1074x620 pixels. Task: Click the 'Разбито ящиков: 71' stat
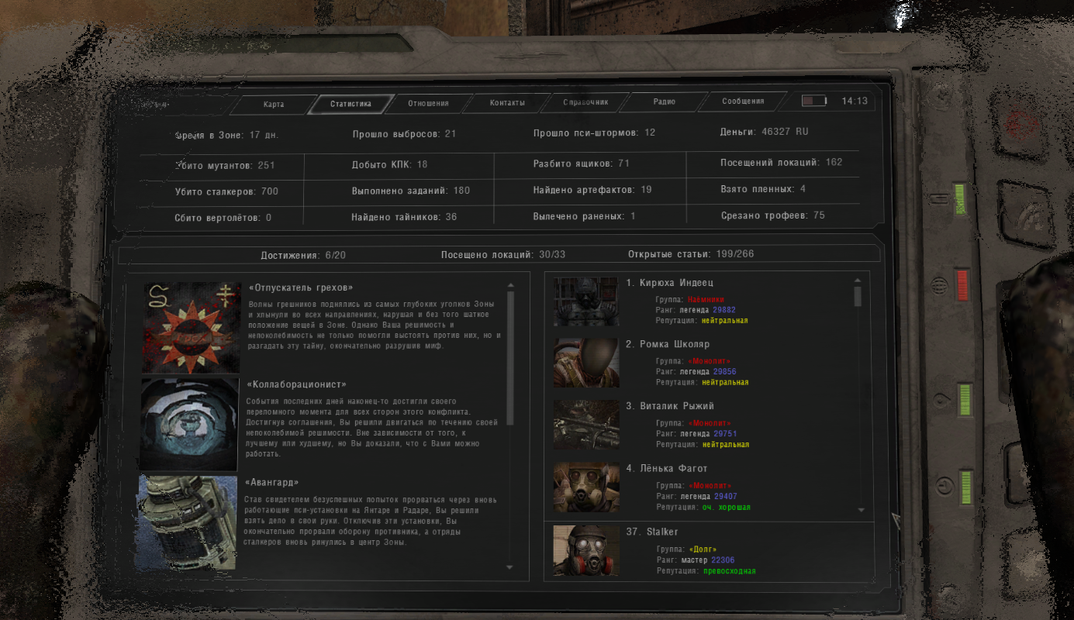coord(581,164)
